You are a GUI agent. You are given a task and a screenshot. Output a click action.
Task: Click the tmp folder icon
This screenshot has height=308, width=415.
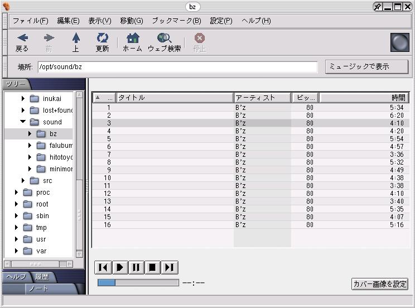27,228
